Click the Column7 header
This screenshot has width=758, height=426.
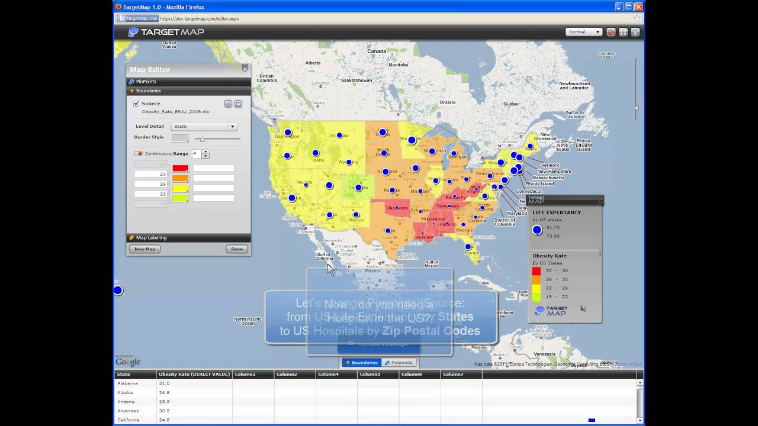461,375
